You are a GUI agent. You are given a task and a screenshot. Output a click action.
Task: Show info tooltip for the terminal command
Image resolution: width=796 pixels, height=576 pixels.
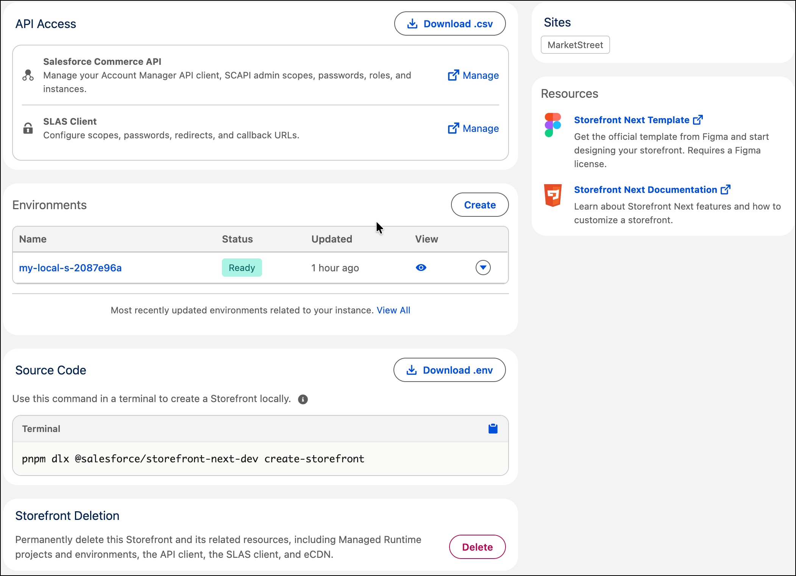pos(303,399)
